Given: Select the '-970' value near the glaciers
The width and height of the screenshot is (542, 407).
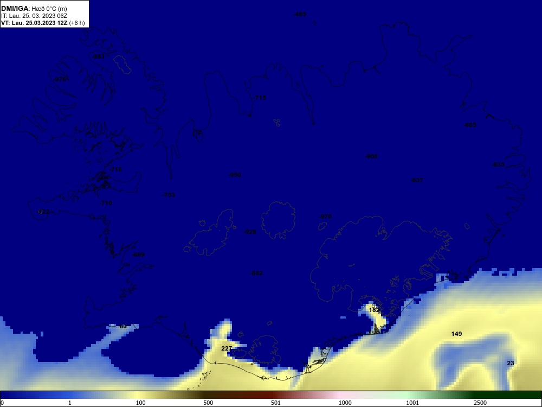Looking at the screenshot, I should click(325, 217).
